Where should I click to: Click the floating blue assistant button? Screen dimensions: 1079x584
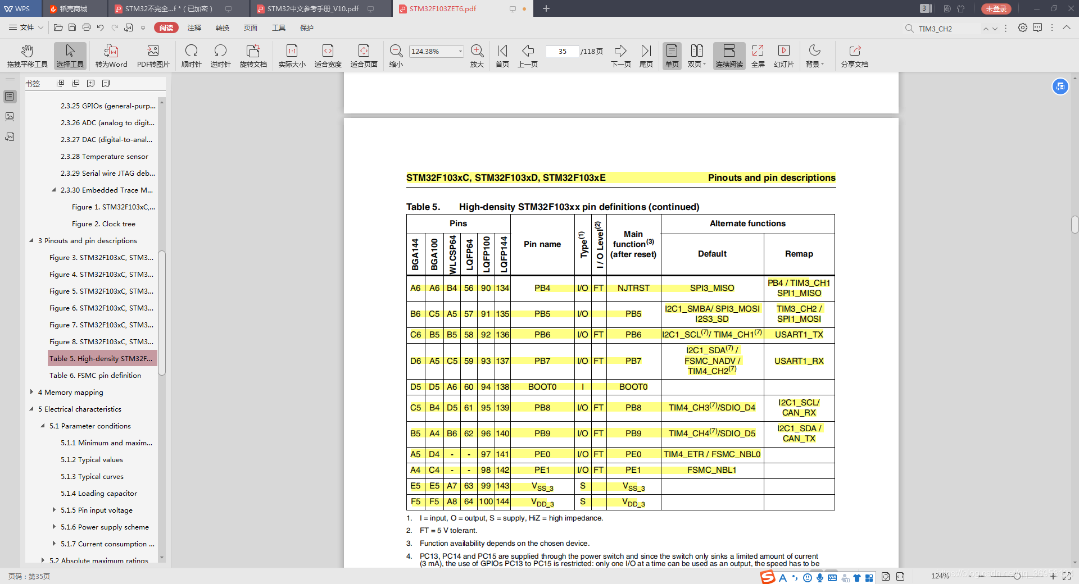(x=1060, y=86)
